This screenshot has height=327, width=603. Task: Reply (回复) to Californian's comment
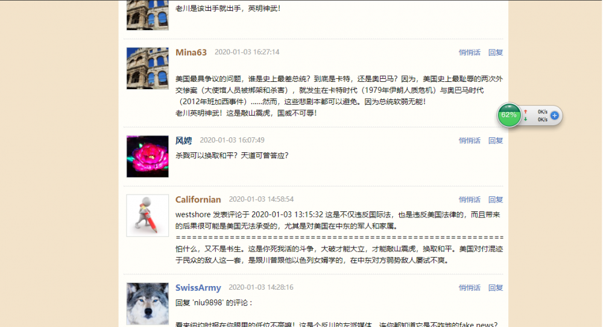click(495, 199)
